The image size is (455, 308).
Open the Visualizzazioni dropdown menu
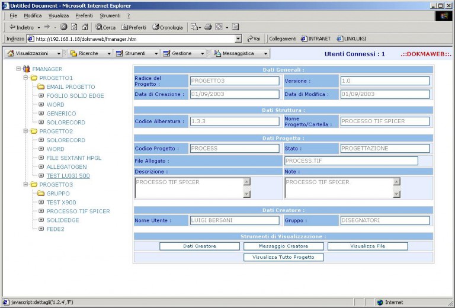click(34, 53)
